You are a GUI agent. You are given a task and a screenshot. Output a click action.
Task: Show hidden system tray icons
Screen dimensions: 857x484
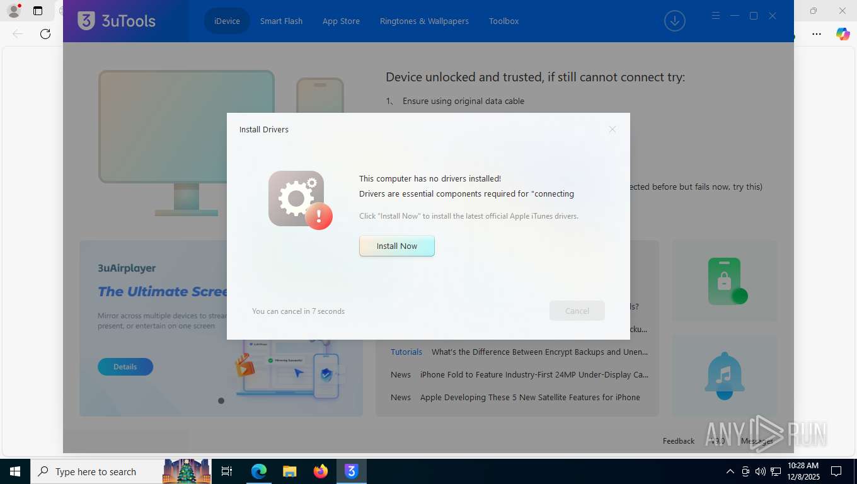(730, 471)
